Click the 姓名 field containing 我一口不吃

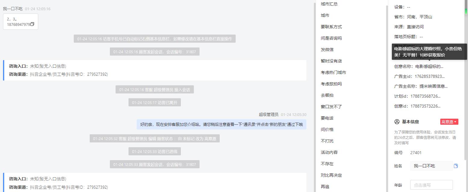pos(431,166)
